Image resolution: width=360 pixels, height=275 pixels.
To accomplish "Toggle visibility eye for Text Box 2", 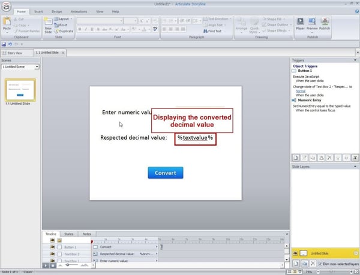I will tap(52, 254).
